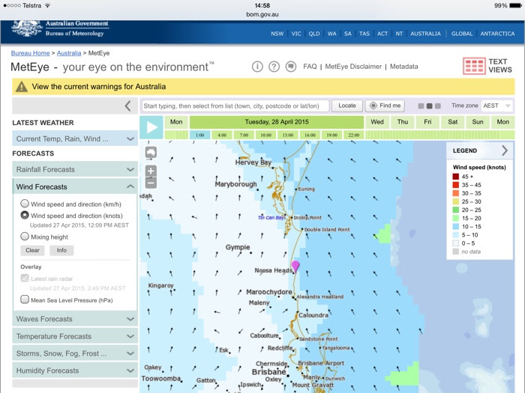Open the NSW menu item

(x=277, y=34)
